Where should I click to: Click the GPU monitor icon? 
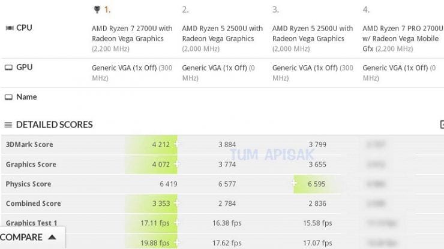9,68
